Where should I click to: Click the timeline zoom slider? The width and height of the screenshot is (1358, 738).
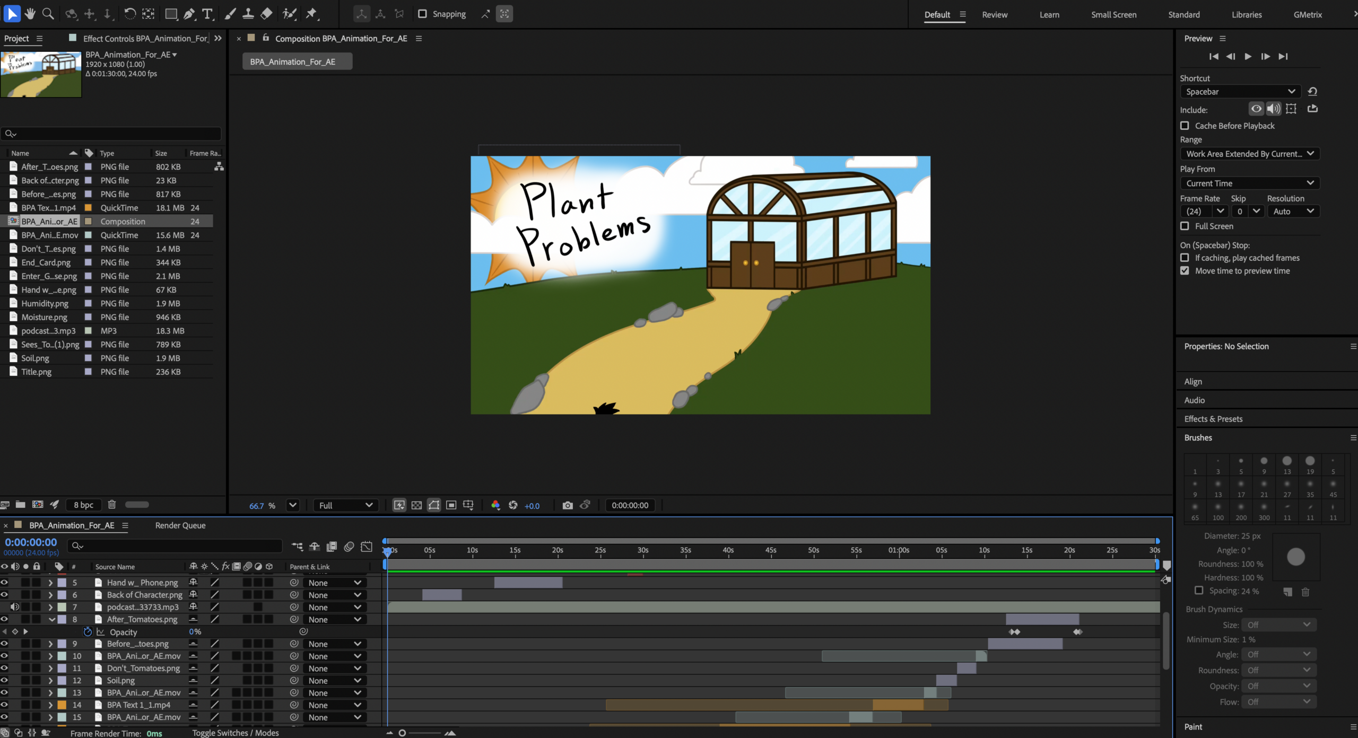point(402,733)
